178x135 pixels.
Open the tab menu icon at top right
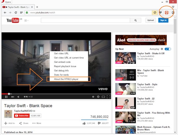point(173,7)
